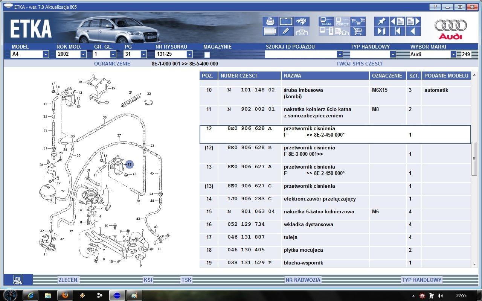Click the jump-to-first arrow icon
This screenshot has height=301, width=482.
click(397, 31)
